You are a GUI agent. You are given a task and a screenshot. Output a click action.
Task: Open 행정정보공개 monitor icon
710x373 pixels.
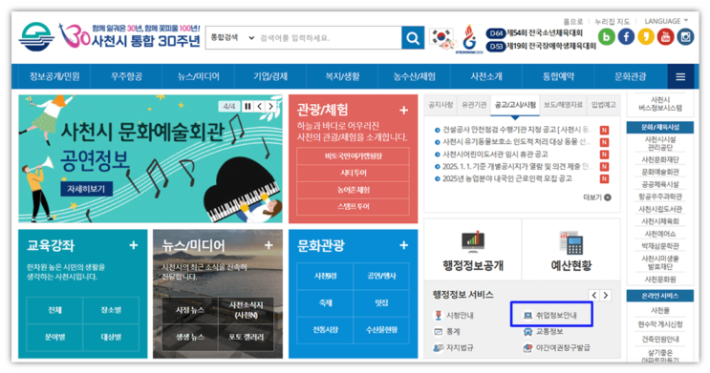pos(473,241)
